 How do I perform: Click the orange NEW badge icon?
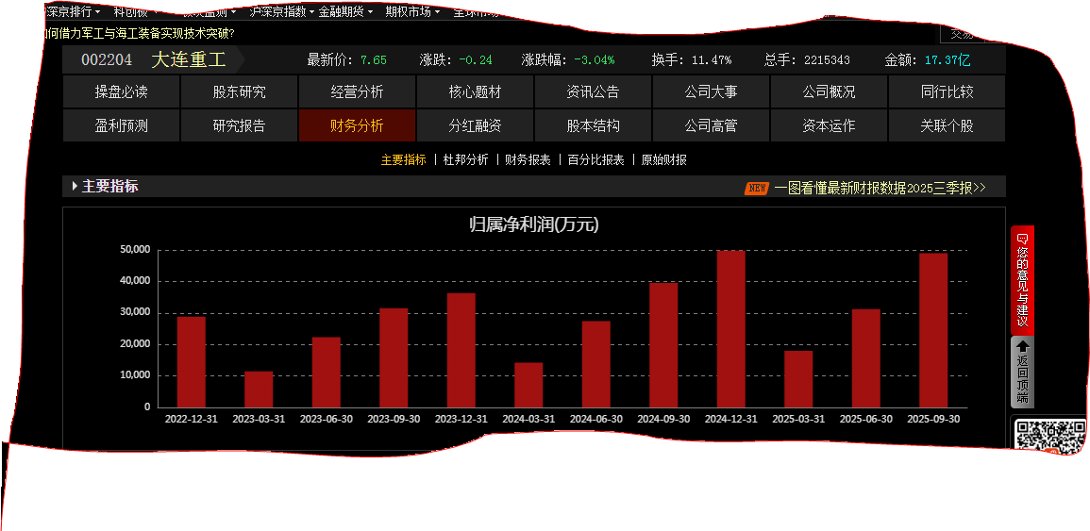pyautogui.click(x=757, y=189)
